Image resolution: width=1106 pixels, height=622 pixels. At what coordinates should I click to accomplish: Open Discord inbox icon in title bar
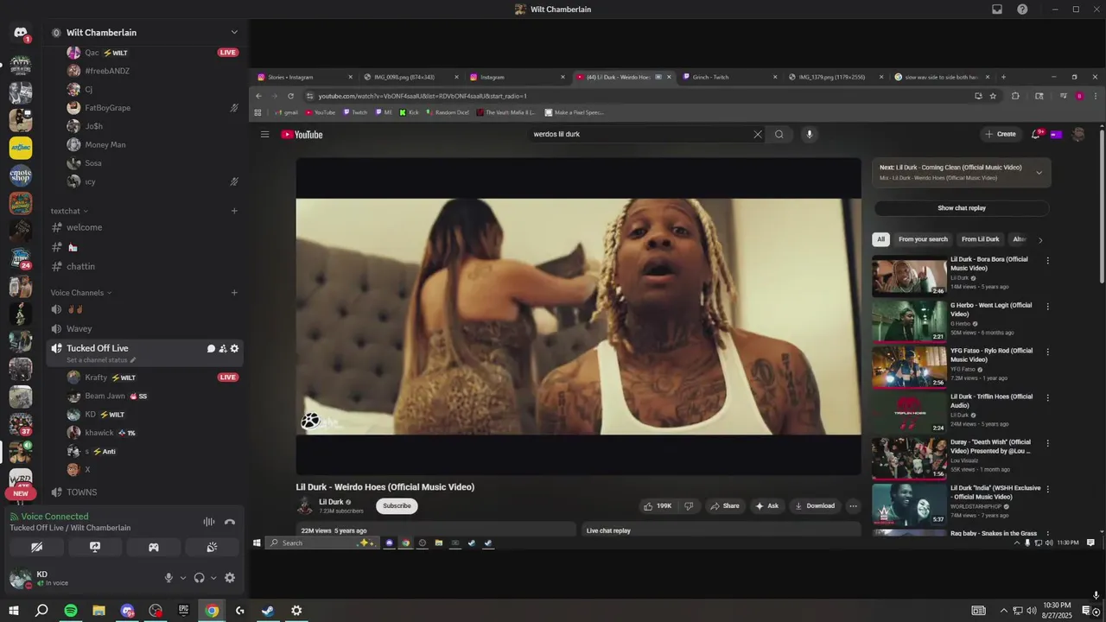(x=997, y=10)
